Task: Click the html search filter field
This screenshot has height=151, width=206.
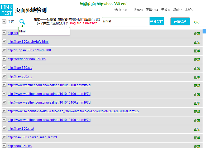Action: [x=44, y=31]
